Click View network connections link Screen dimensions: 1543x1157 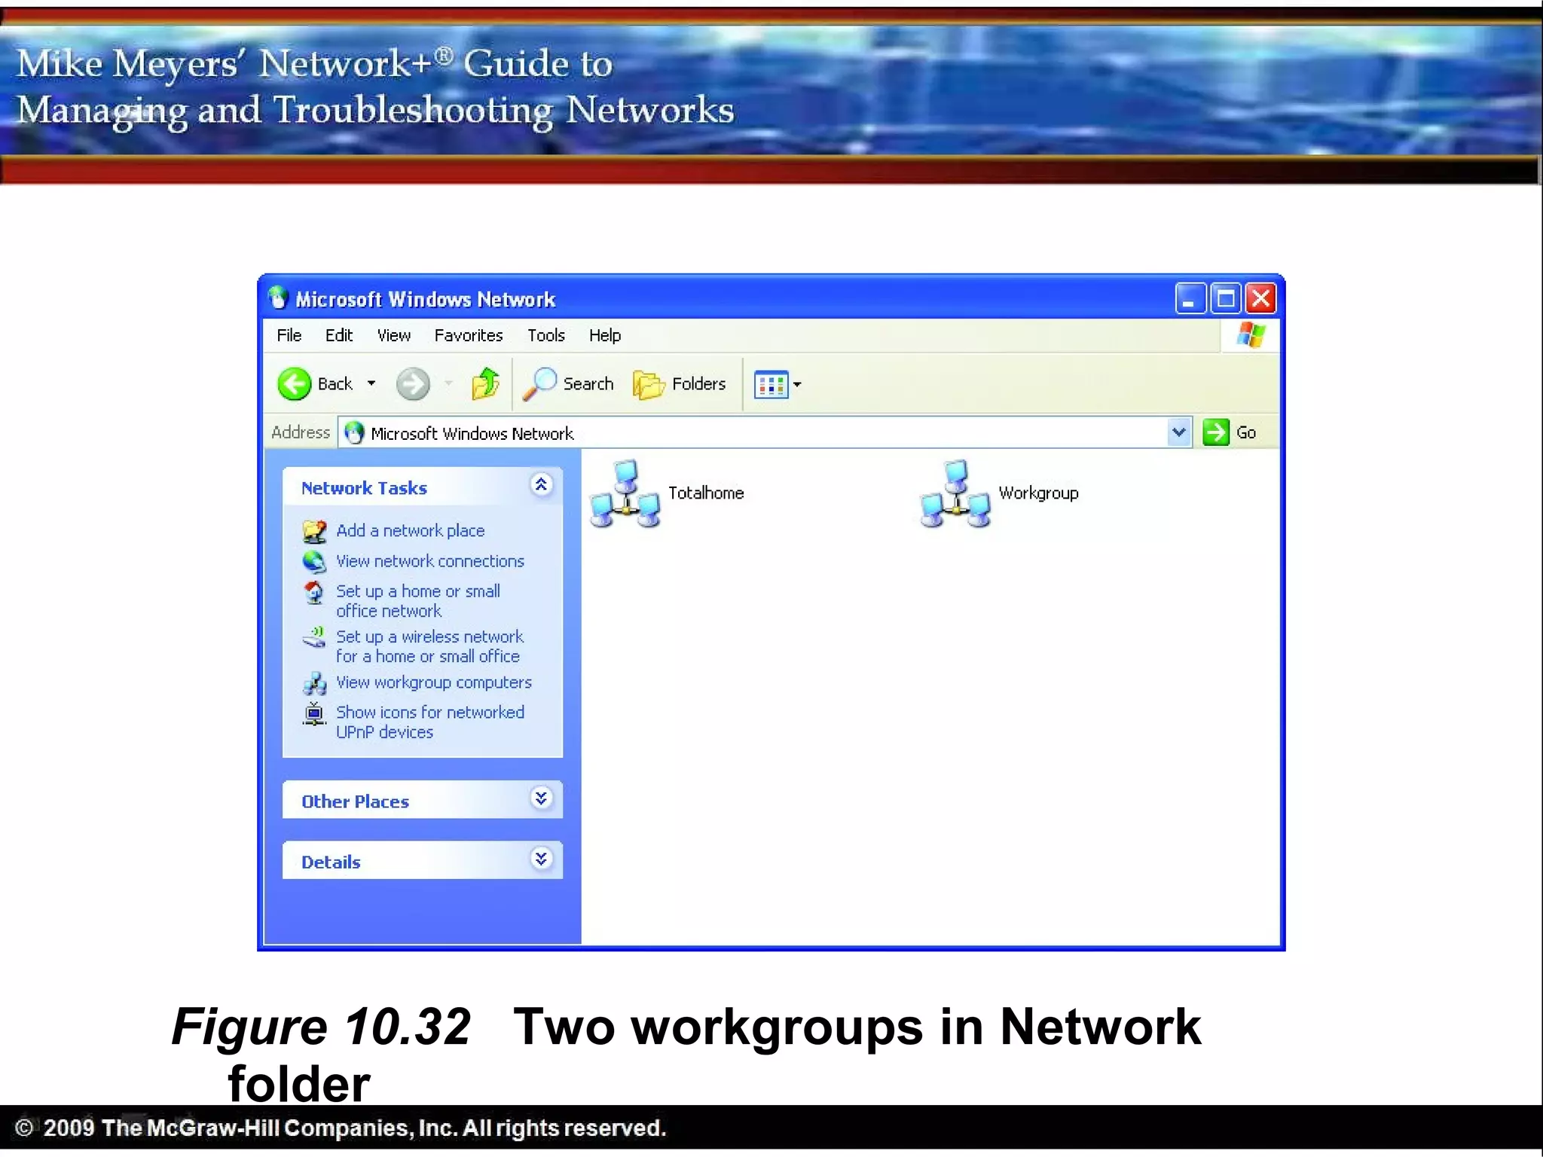click(x=430, y=561)
